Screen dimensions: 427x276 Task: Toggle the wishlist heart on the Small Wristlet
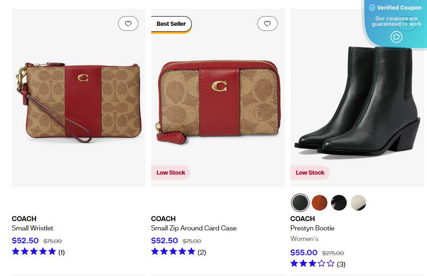pyautogui.click(x=128, y=23)
